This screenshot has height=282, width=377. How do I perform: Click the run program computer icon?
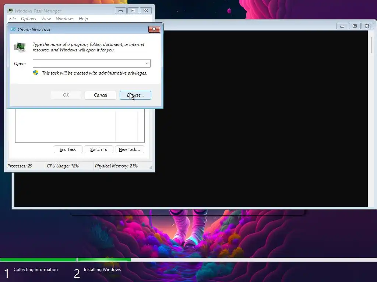point(20,47)
